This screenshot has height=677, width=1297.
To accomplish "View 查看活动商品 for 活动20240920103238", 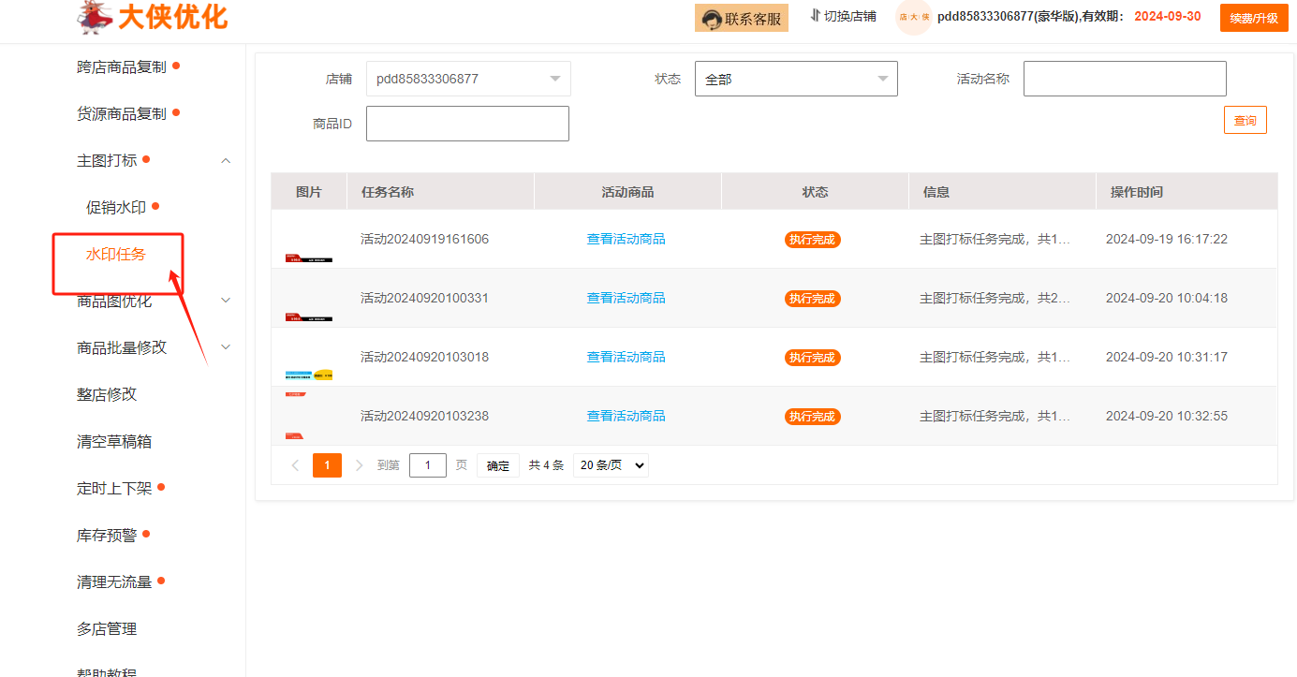I will pyautogui.click(x=626, y=416).
